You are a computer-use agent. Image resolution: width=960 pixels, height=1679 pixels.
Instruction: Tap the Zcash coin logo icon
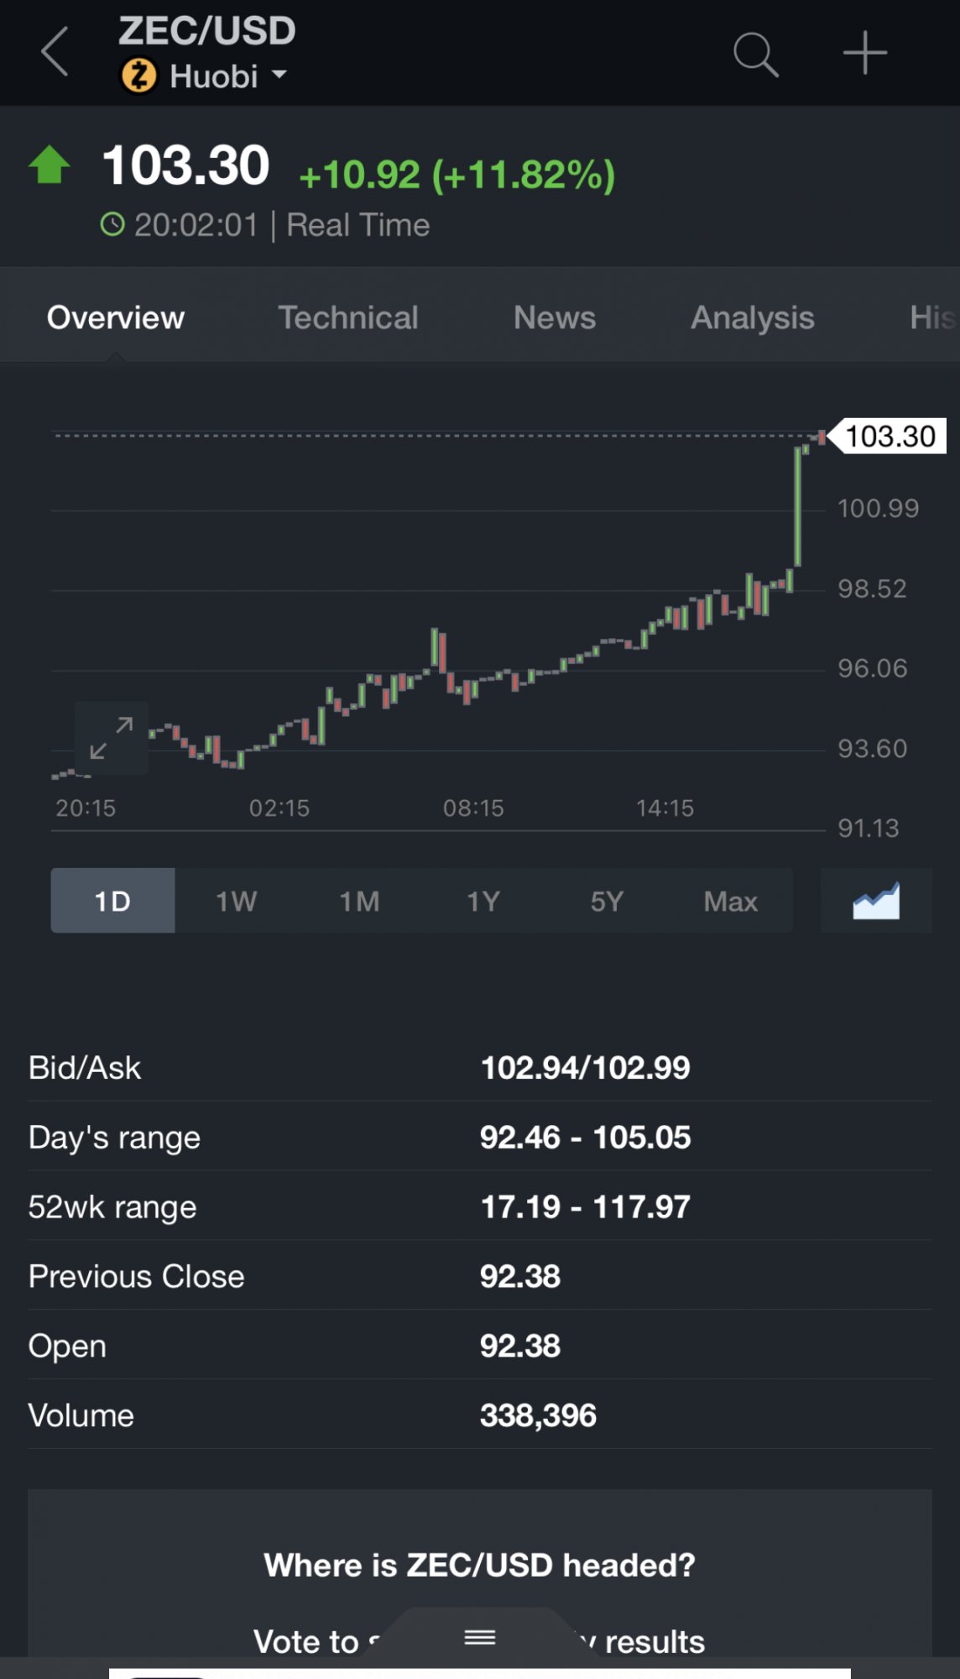click(139, 76)
